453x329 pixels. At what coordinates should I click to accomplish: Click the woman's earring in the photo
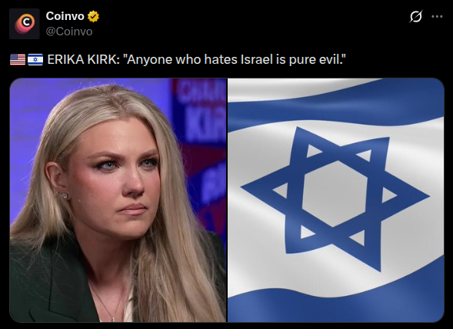point(63,195)
